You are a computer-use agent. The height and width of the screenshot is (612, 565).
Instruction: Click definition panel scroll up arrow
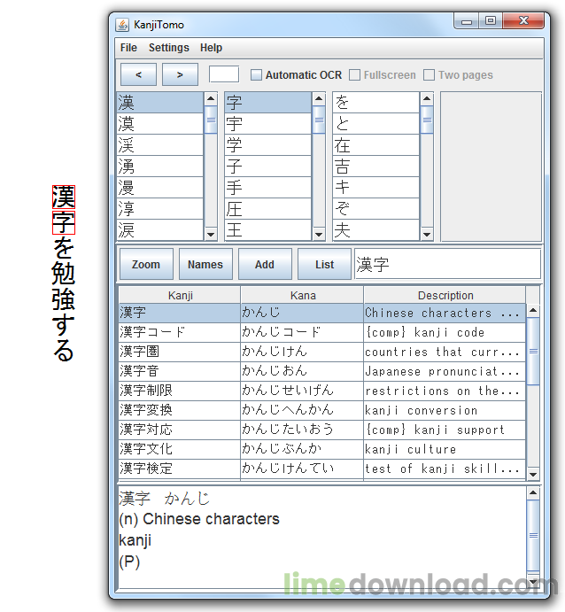coord(533,493)
